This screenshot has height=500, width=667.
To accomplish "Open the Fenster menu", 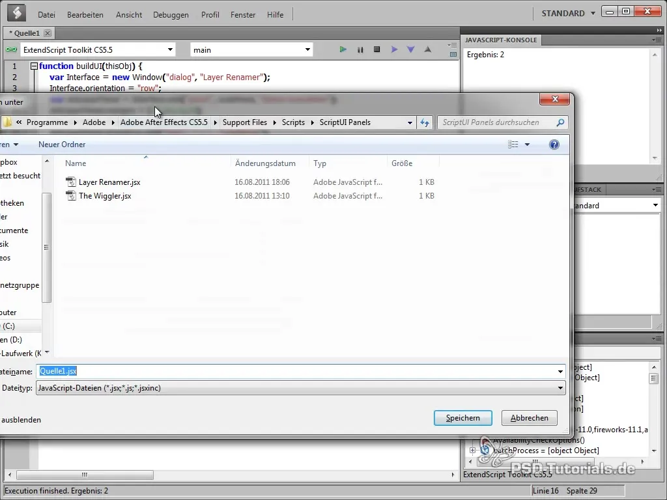I will [243, 14].
